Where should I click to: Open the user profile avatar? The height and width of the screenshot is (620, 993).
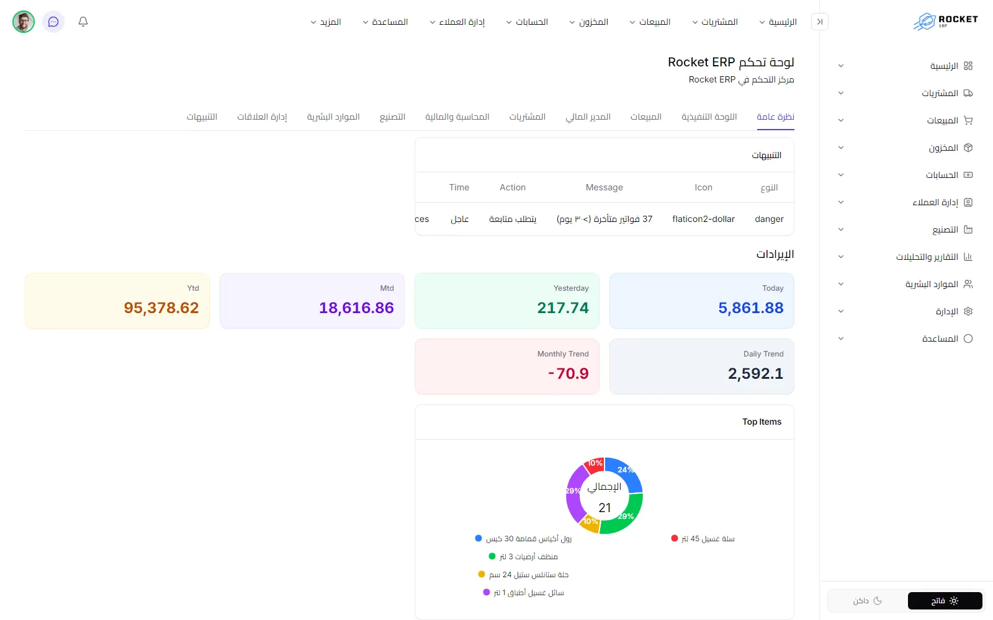(24, 22)
